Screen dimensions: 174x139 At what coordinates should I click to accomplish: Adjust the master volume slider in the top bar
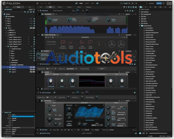click(160, 3)
